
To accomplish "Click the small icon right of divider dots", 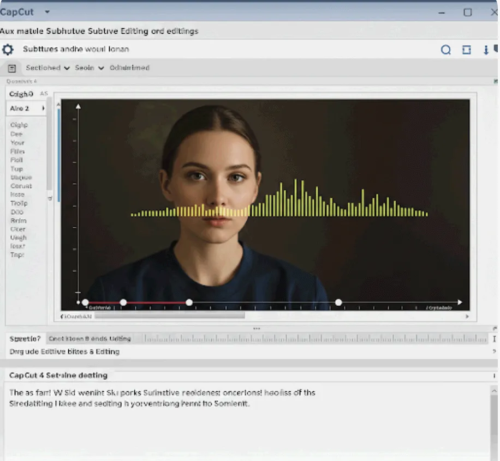I will pyautogui.click(x=495, y=329).
